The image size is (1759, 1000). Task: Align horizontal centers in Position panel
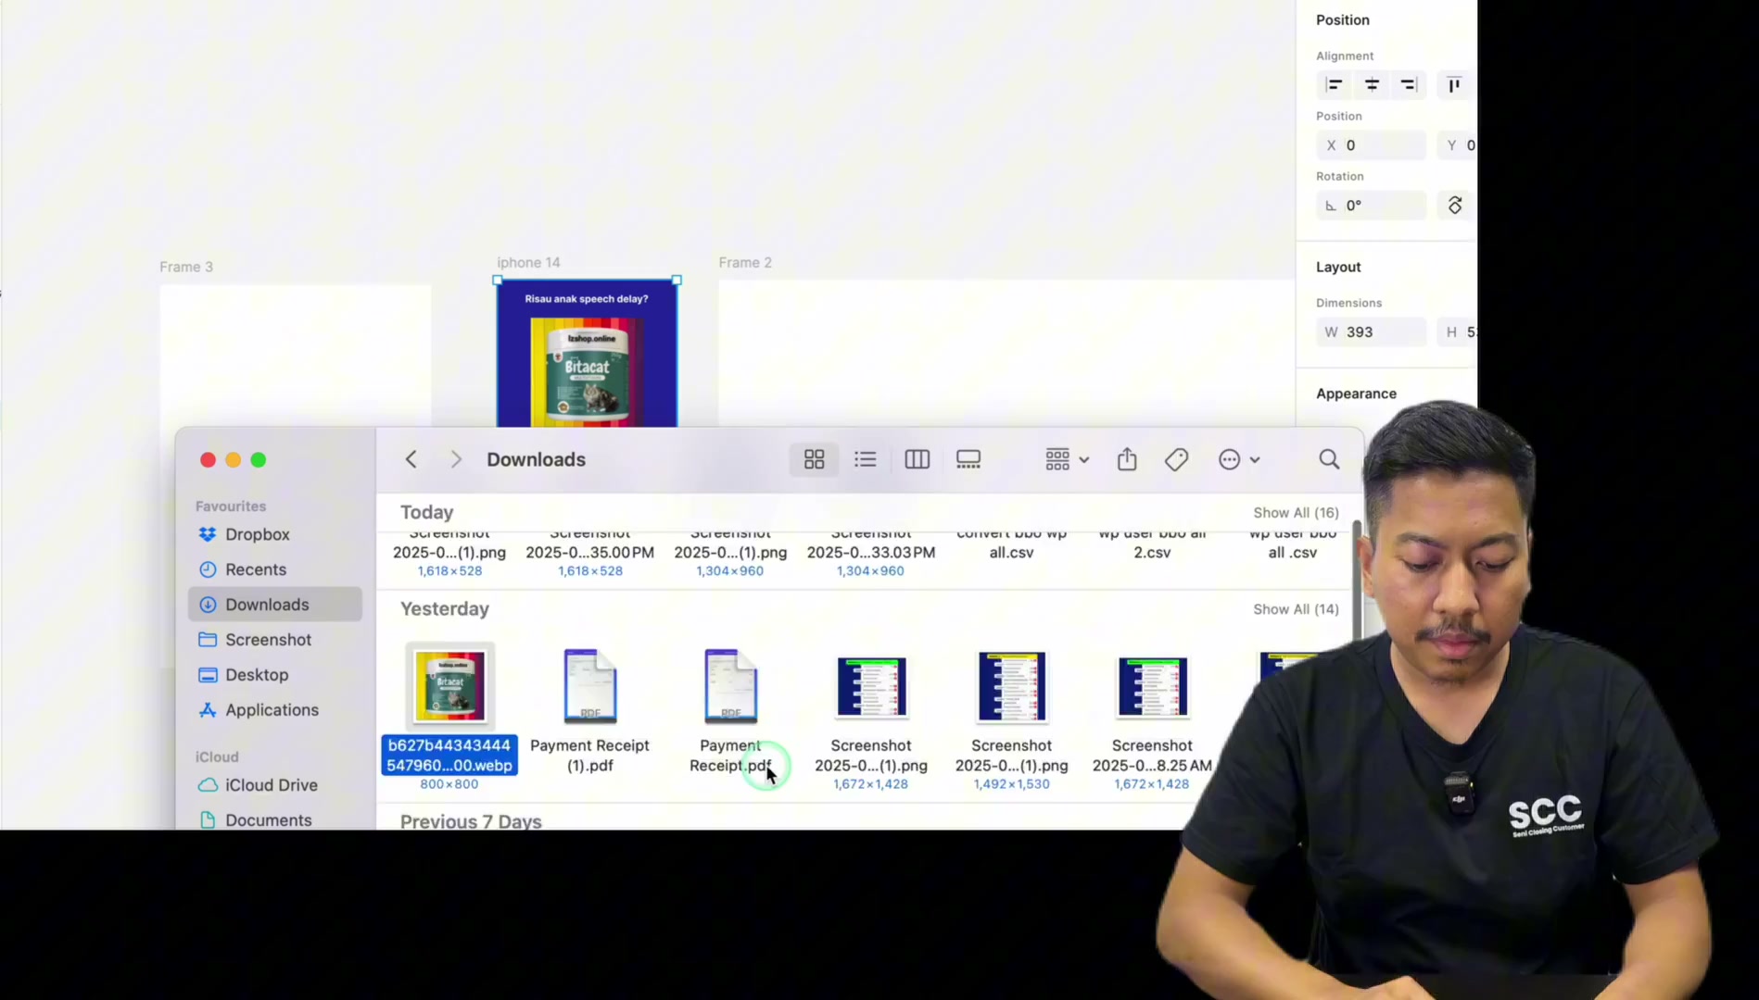point(1372,85)
